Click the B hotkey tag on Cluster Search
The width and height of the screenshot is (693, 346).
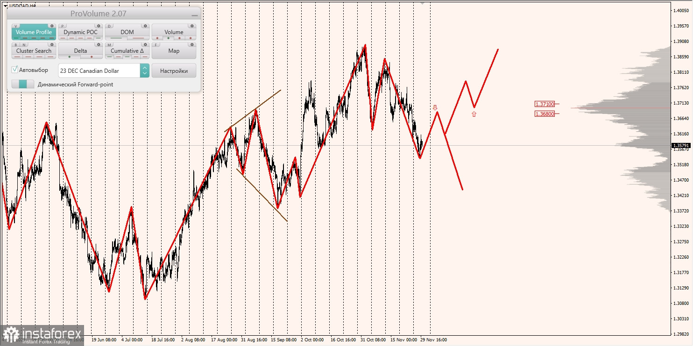16,44
